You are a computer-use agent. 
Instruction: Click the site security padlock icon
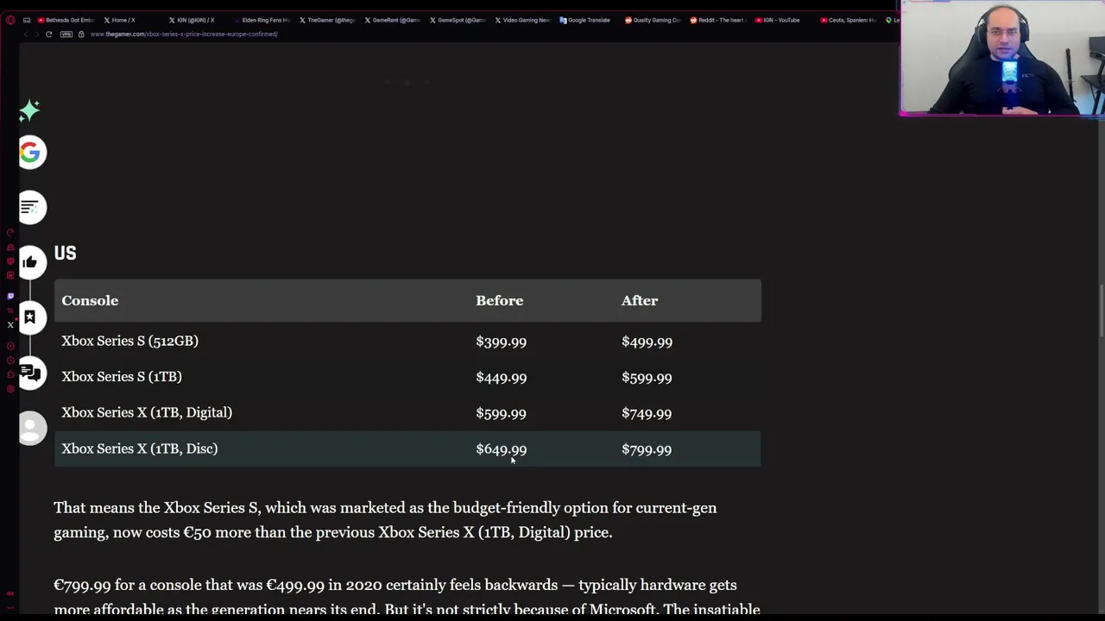pos(81,34)
